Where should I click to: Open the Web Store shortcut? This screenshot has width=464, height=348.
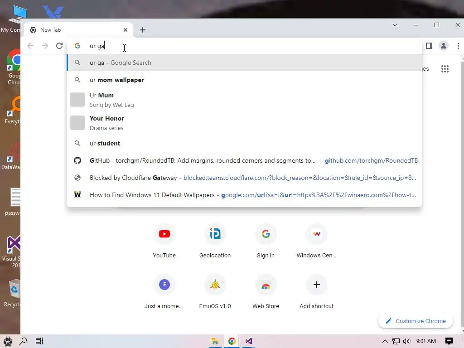tap(266, 292)
